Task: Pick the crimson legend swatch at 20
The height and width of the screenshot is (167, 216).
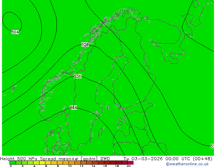Action: (131, 163)
